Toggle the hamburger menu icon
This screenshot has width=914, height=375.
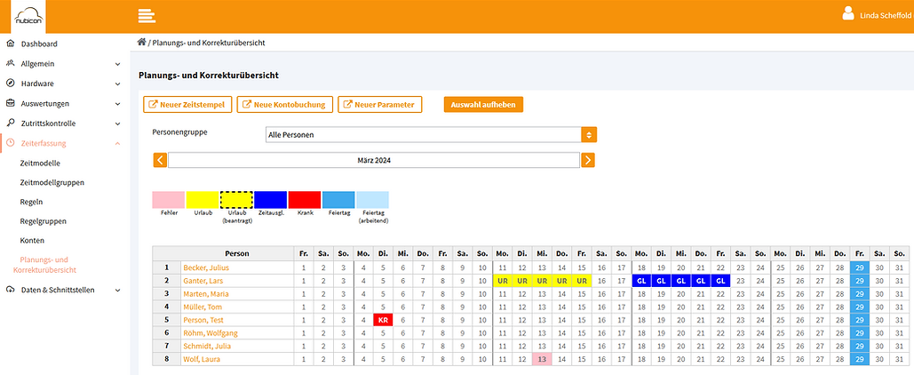(147, 16)
